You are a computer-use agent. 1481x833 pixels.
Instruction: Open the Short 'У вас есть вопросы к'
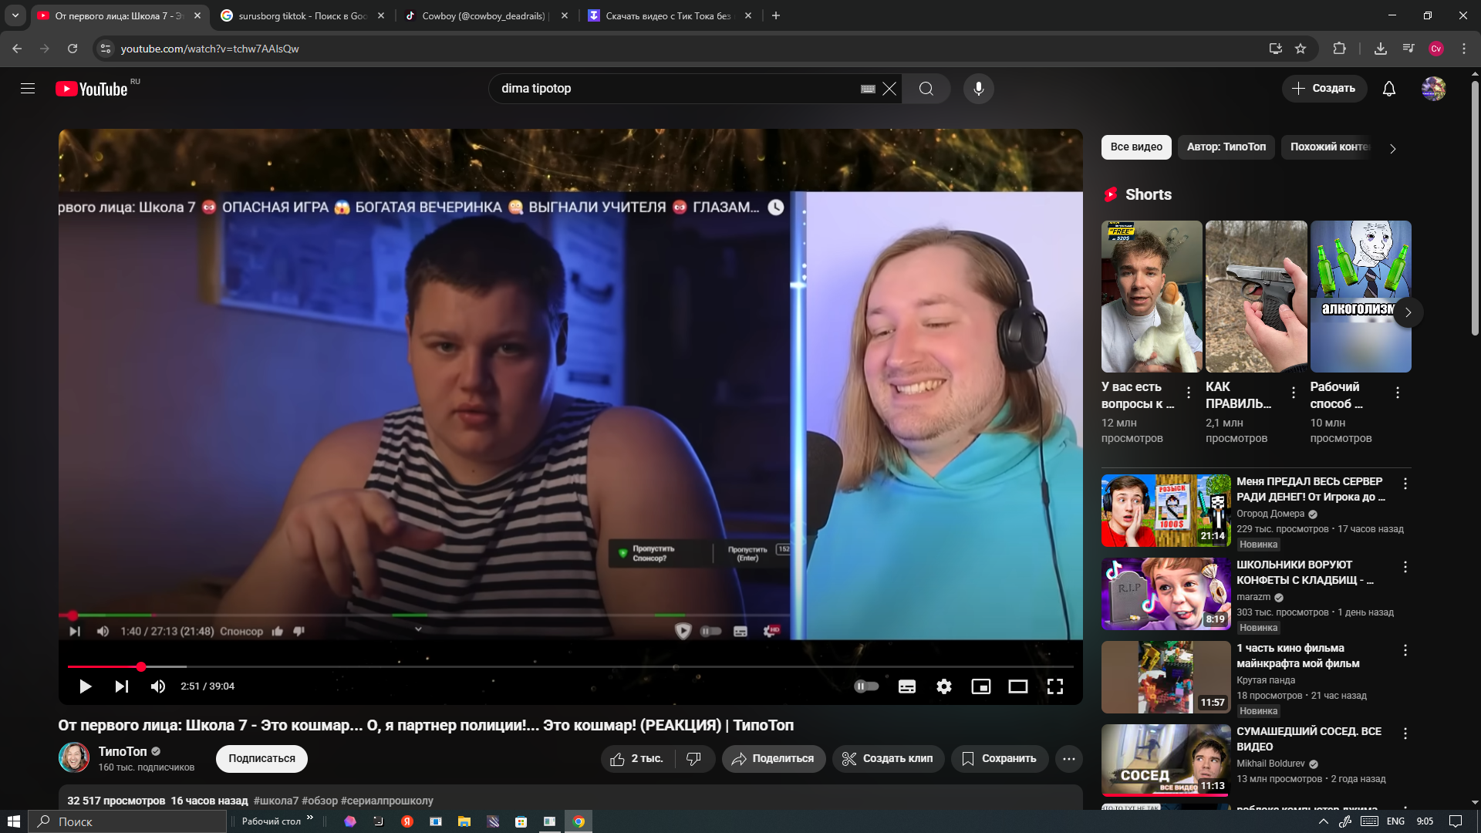click(x=1152, y=297)
